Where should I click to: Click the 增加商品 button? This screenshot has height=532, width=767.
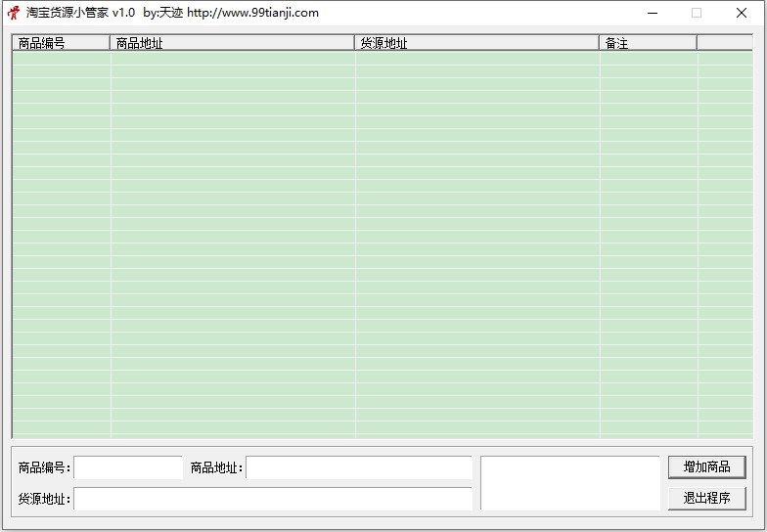point(706,467)
